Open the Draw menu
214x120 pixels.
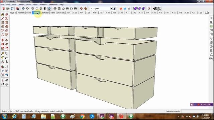(28, 5)
